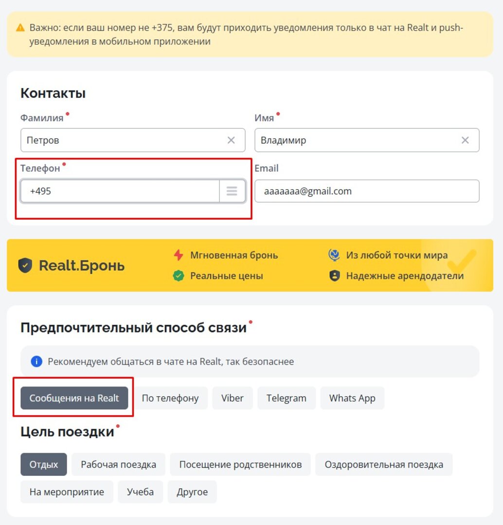Clear the first name field with X icon

point(465,140)
